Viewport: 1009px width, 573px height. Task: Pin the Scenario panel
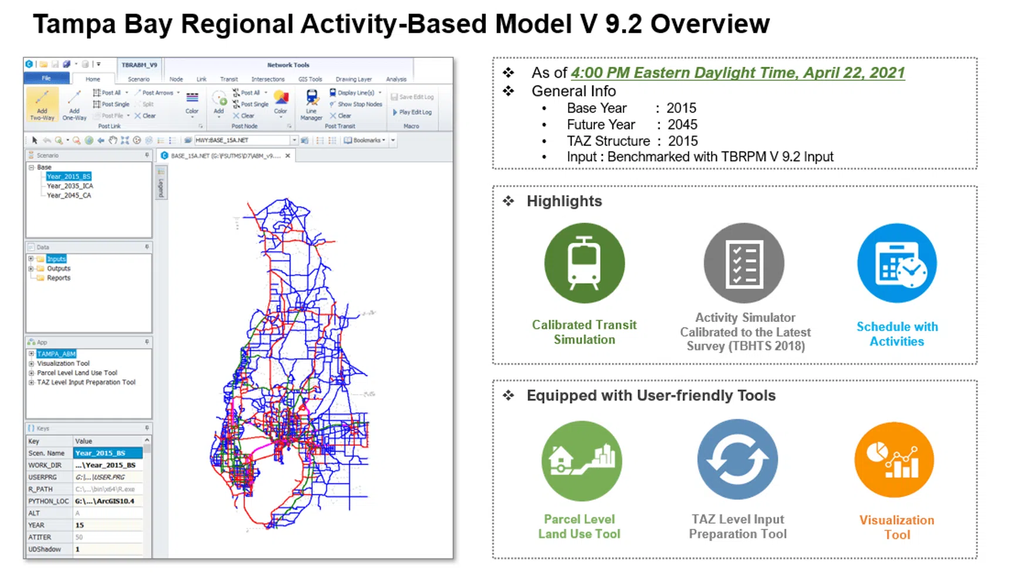147,155
